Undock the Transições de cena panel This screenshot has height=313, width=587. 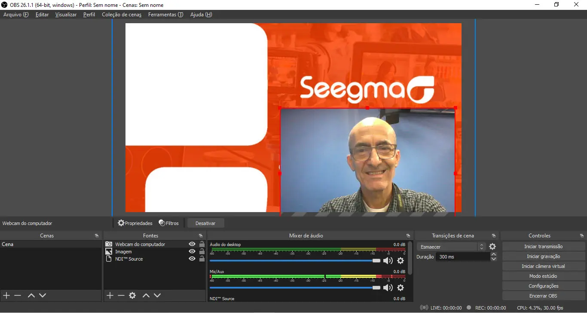tap(494, 236)
